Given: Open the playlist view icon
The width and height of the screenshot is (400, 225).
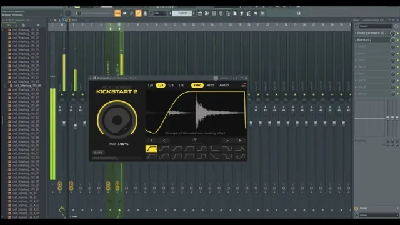Looking at the screenshot, I should pyautogui.click(x=200, y=13).
